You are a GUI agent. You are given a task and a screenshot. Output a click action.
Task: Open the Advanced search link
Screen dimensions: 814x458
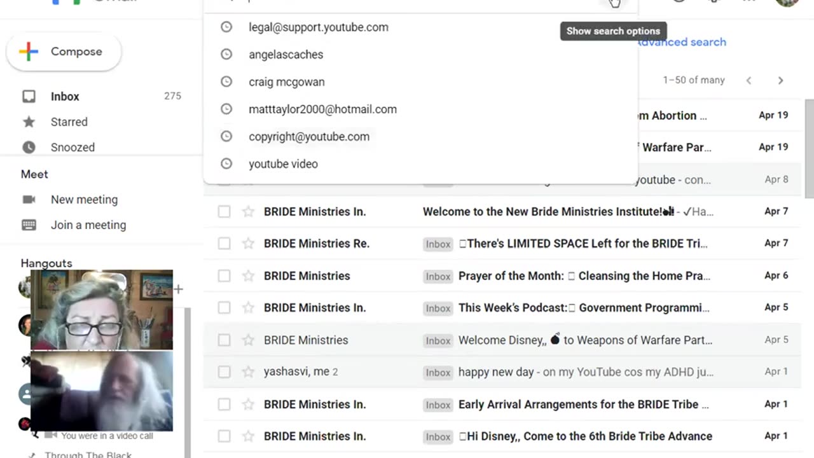pos(681,42)
